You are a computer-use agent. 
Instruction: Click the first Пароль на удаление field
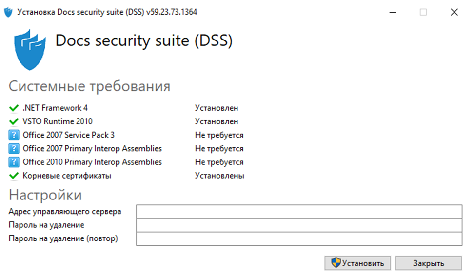(299, 225)
